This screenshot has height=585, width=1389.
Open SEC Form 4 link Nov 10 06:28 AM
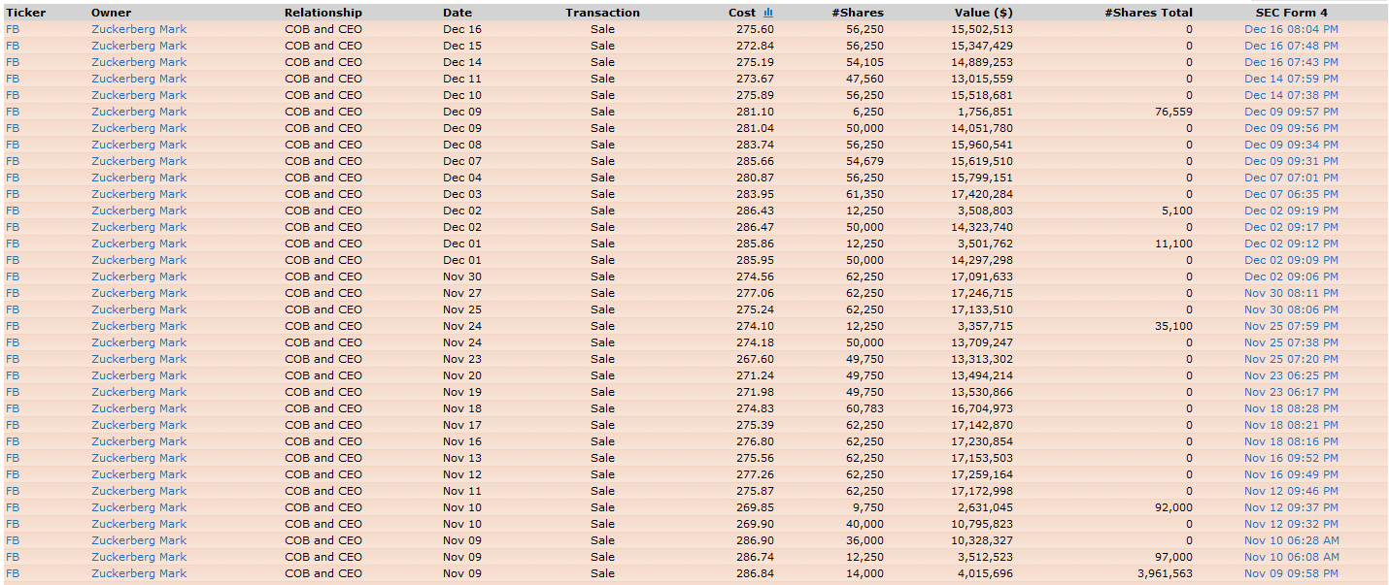(x=1291, y=540)
